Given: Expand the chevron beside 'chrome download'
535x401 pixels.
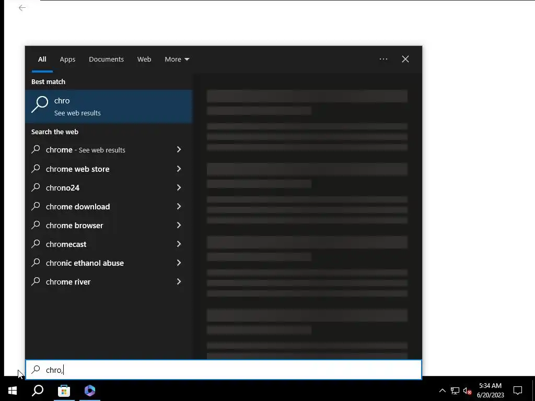Looking at the screenshot, I should point(179,206).
